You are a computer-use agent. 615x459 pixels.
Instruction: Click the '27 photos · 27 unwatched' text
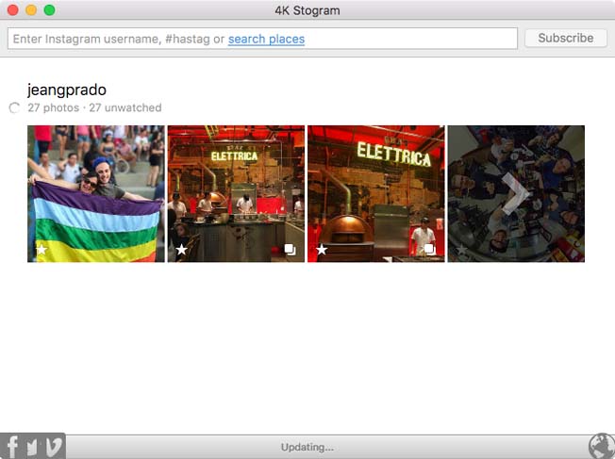94,108
